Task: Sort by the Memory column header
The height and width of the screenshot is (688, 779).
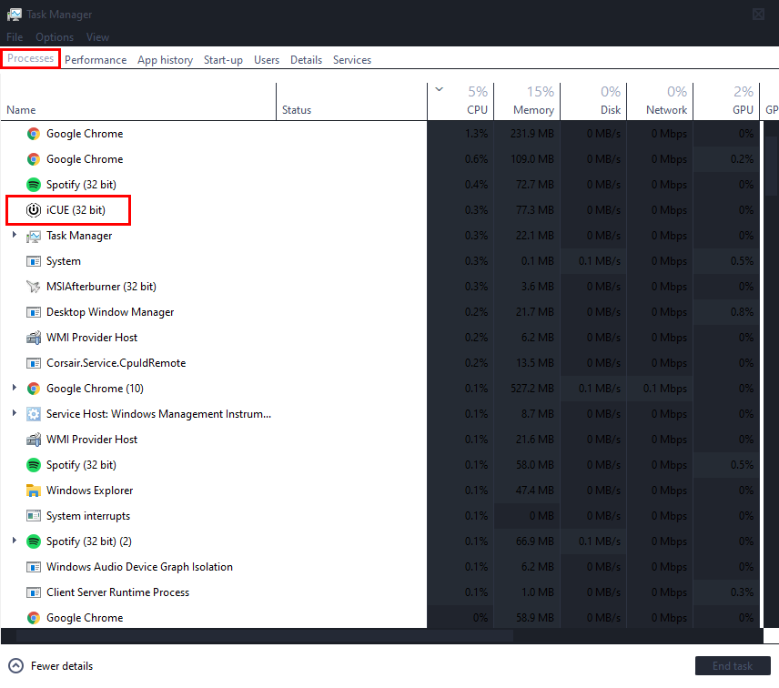Action: coord(527,102)
